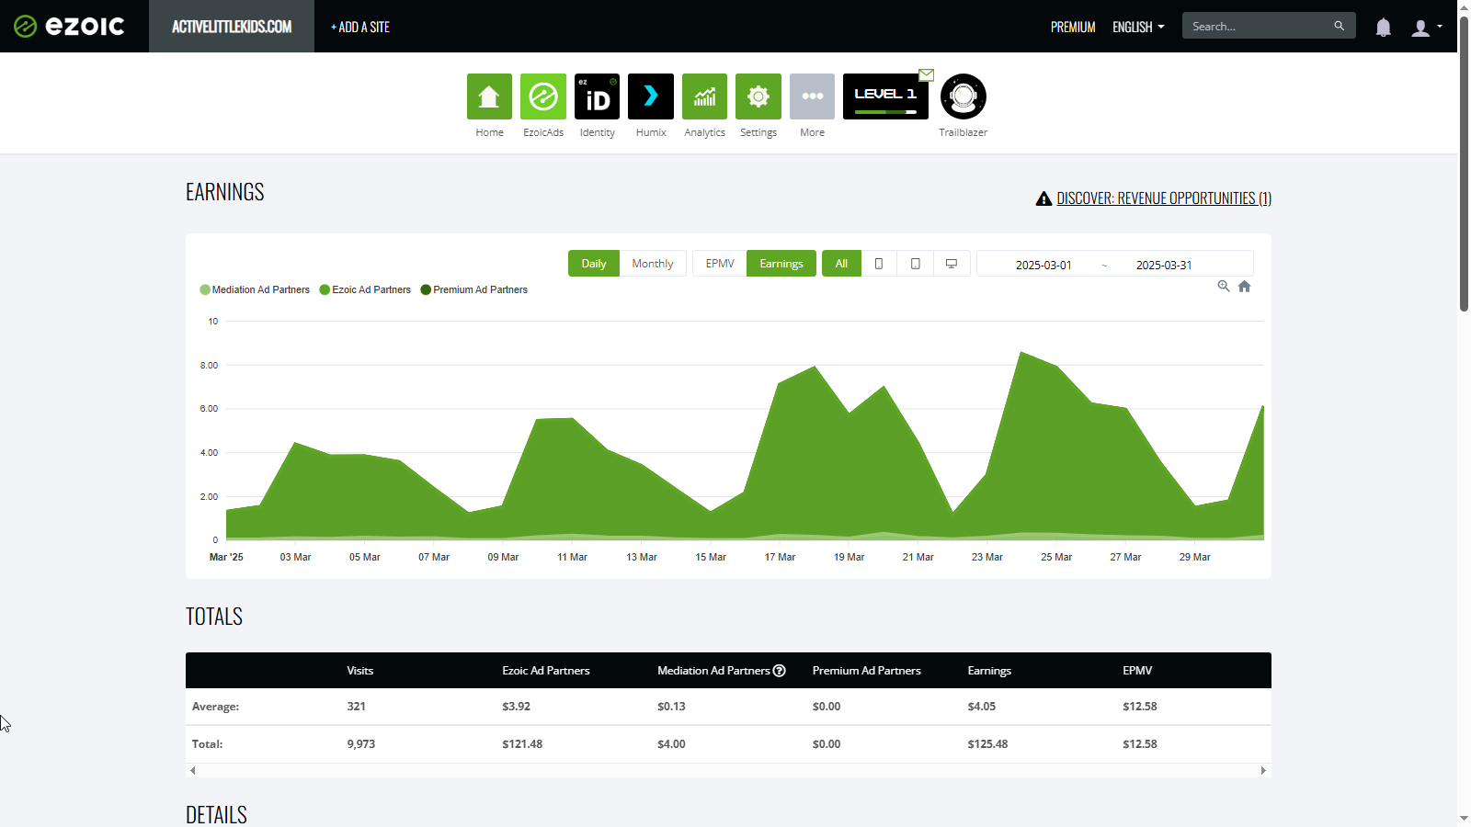Filter chart by tablet device
Viewport: 1471px width, 827px height.
point(915,264)
